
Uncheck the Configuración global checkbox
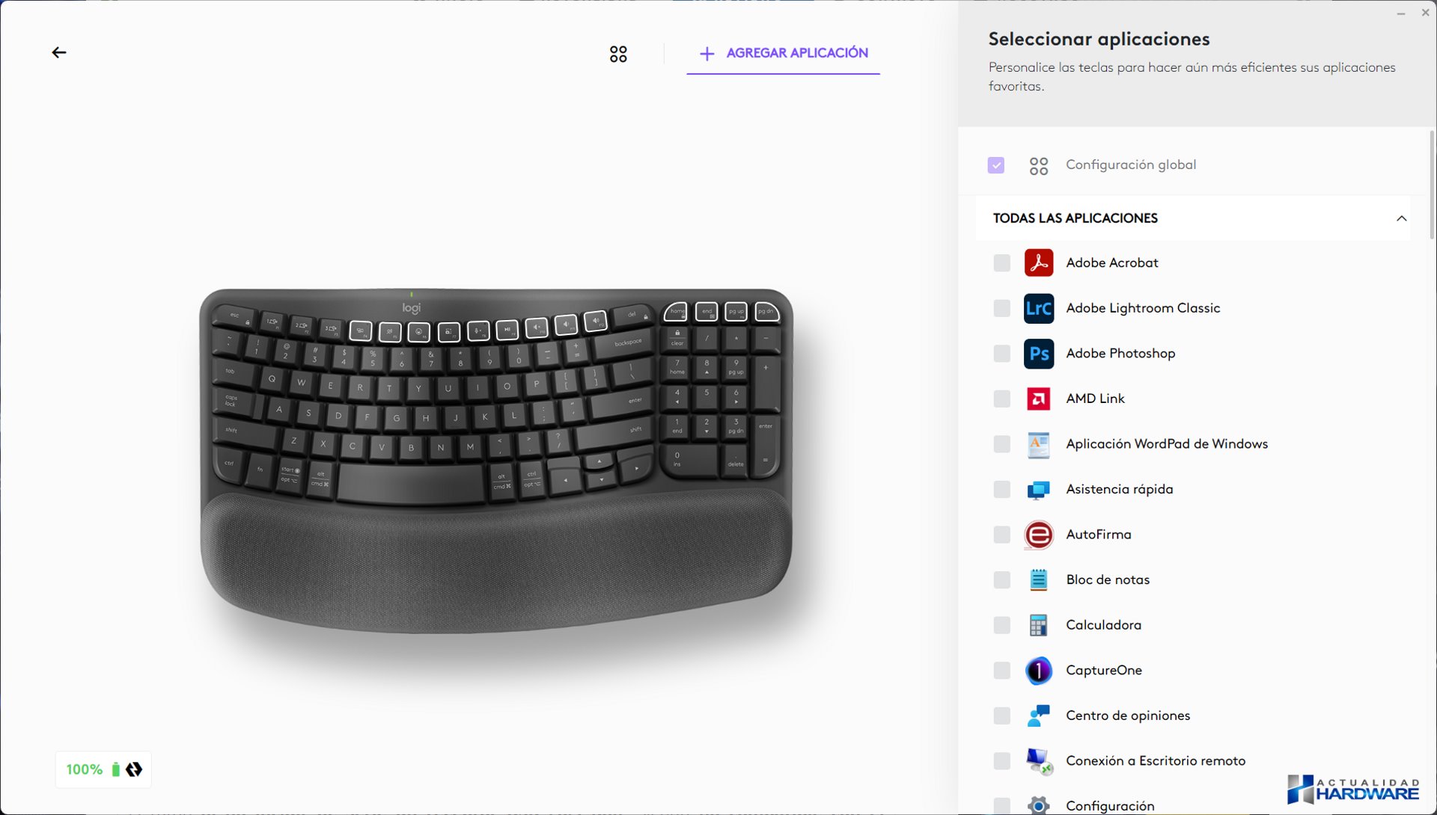996,165
